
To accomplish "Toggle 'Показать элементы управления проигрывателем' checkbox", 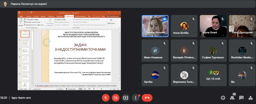I will 72,25.
